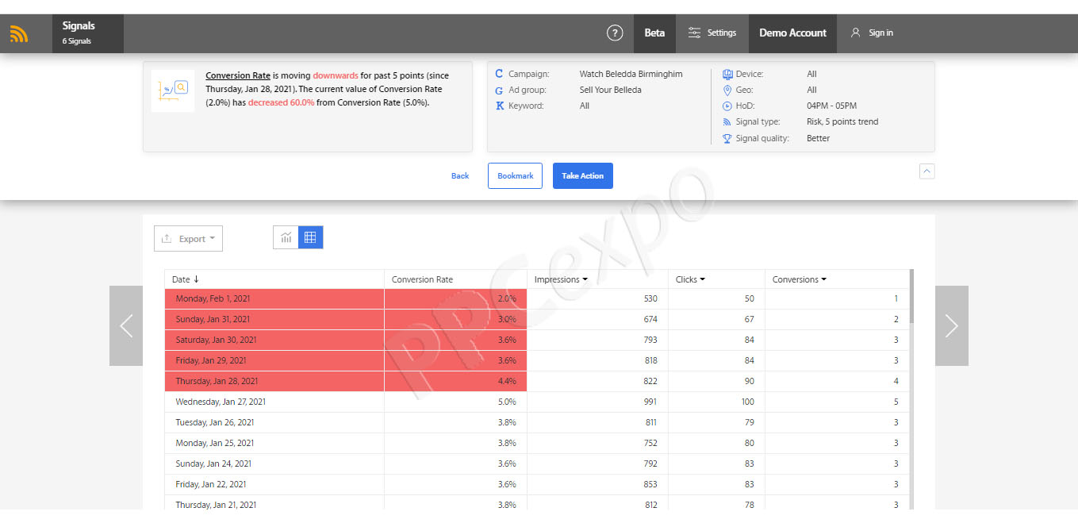The width and height of the screenshot is (1078, 527).
Task: Switch to chart view icon
Action: click(286, 237)
